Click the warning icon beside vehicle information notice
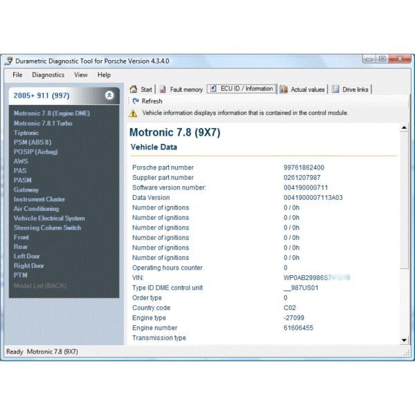This screenshot has width=415, height=415. pyautogui.click(x=133, y=113)
